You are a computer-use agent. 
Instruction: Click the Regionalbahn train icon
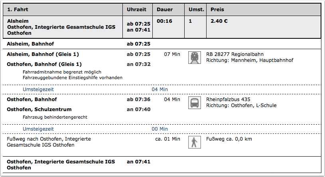point(195,58)
